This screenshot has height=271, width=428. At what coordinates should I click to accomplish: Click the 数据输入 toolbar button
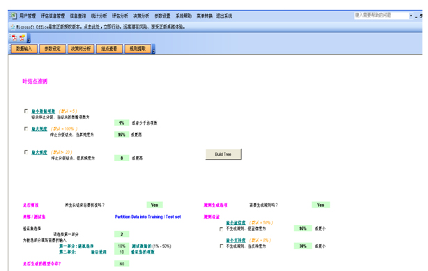(24, 49)
